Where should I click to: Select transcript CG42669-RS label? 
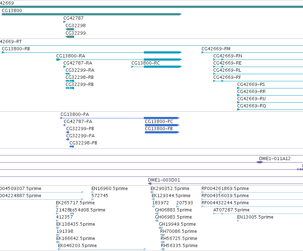pyautogui.click(x=251, y=84)
